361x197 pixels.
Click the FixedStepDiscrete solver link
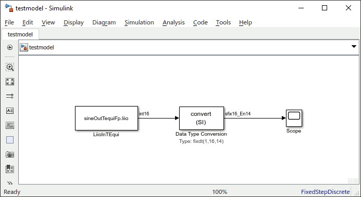[x=325, y=192]
